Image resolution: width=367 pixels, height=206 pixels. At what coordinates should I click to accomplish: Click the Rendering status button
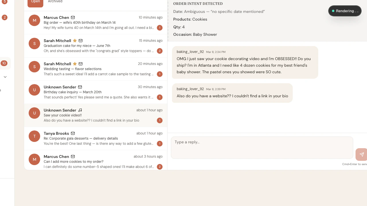[345, 11]
